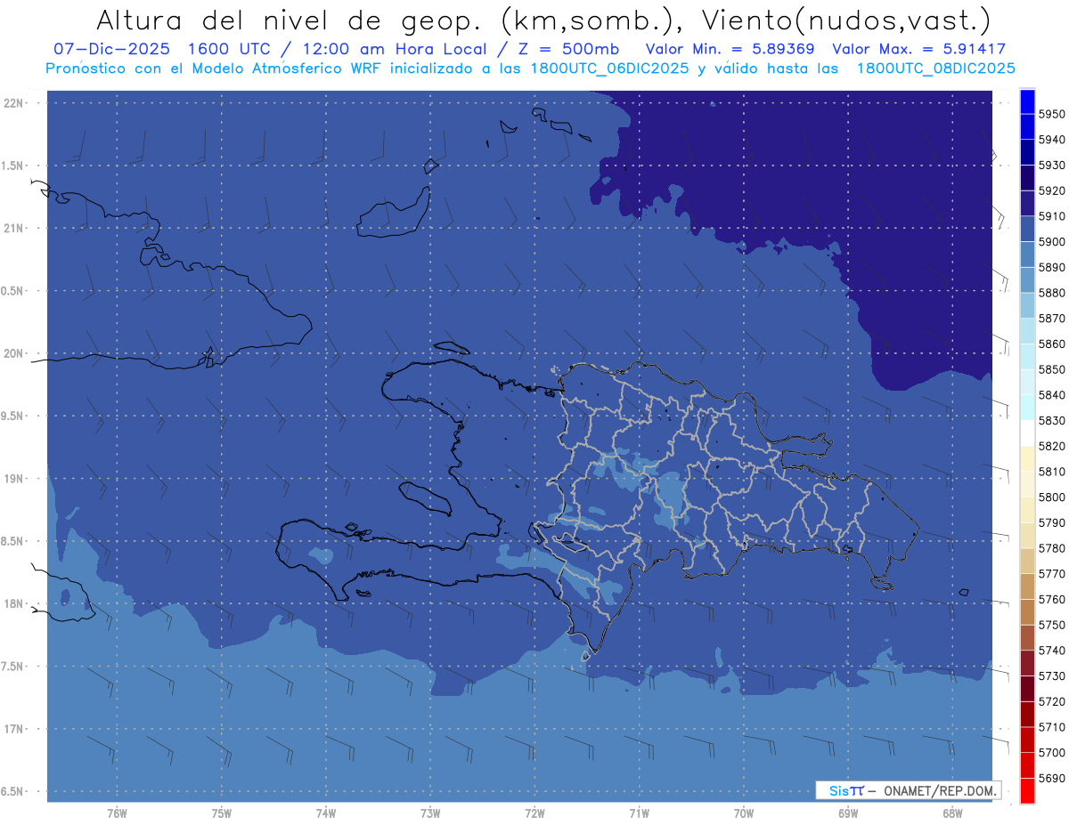Click the '17N' latitude axis label
The height and width of the screenshot is (825, 1069).
[x=13, y=729]
